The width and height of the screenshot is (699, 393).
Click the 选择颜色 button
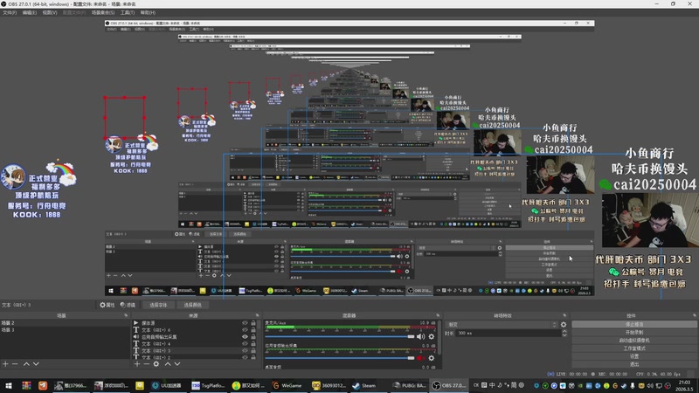click(192, 305)
